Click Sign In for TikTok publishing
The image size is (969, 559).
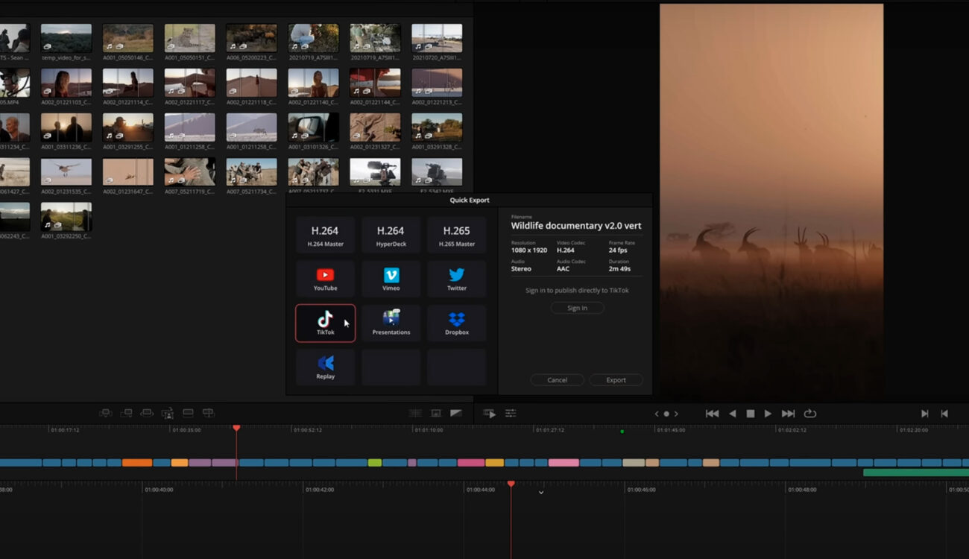point(577,308)
